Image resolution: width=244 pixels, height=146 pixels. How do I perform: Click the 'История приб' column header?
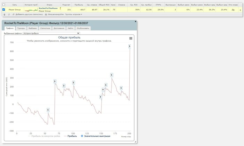tap(31, 5)
